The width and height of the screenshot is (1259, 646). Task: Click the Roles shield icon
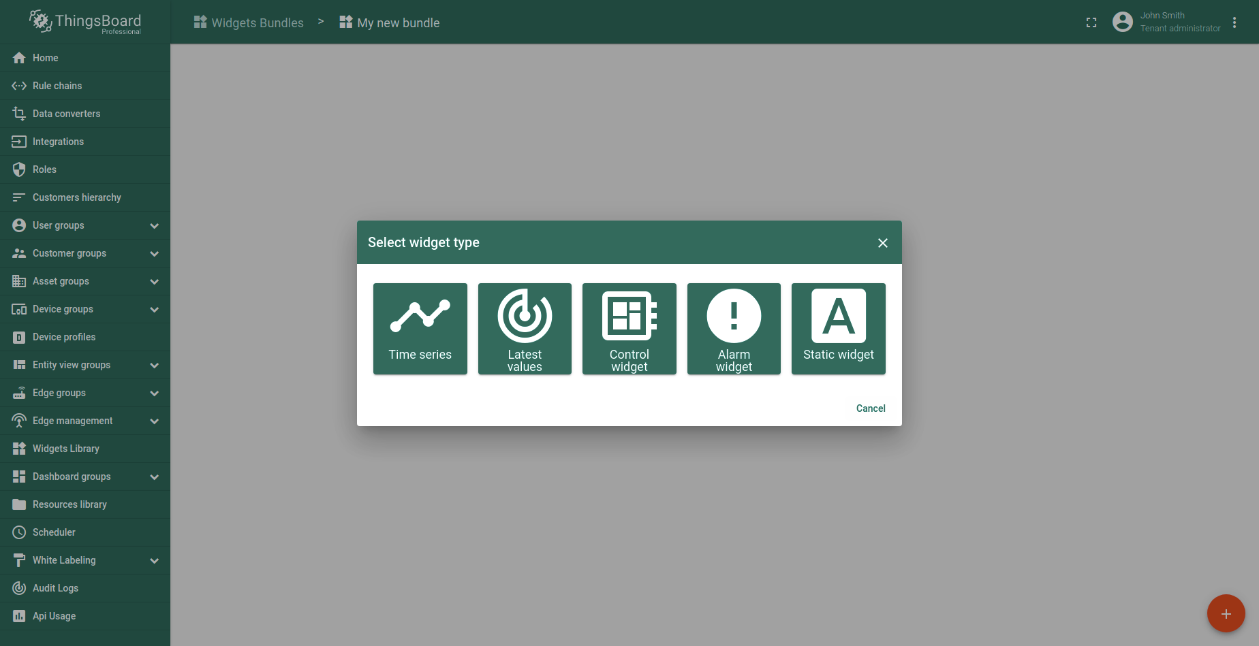19,169
